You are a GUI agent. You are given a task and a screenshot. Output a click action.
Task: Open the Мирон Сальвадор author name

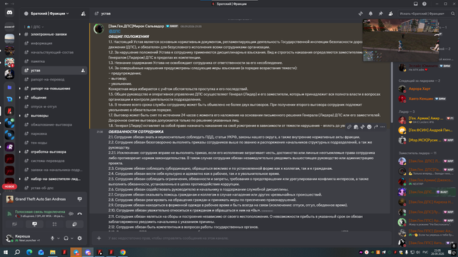coord(136,26)
